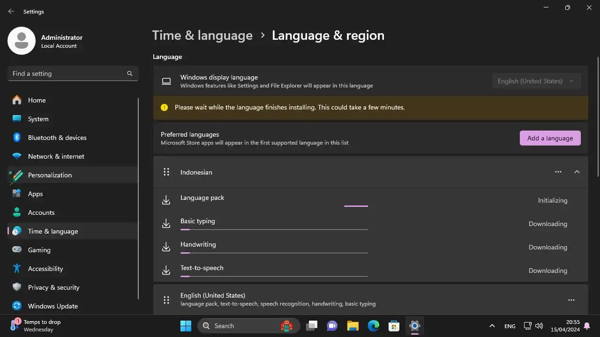The image size is (600, 337).
Task: Click Indonesian drag handle icon
Action: point(166,172)
